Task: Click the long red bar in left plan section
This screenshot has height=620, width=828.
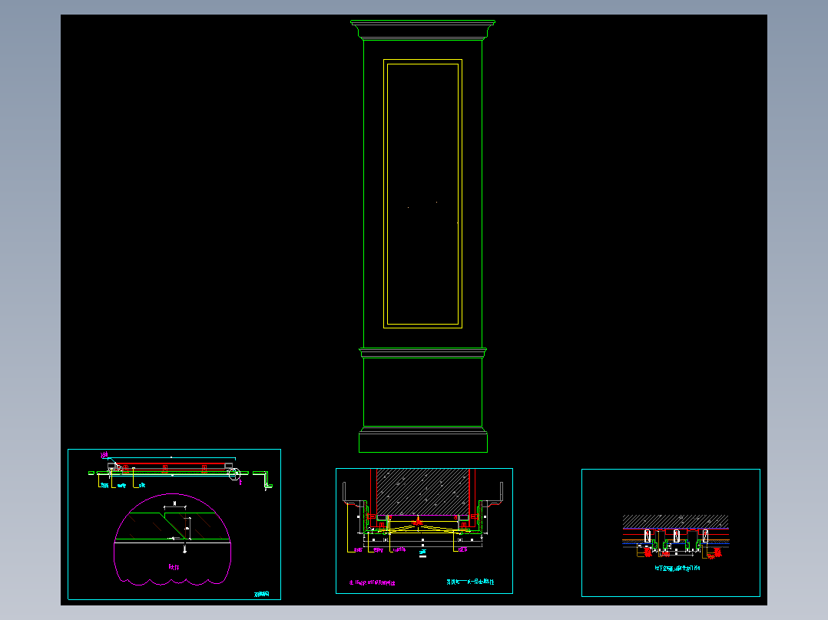Action: pyautogui.click(x=170, y=463)
